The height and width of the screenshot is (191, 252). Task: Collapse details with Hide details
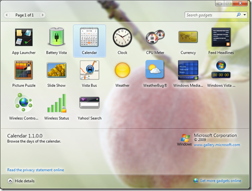(x=21, y=181)
